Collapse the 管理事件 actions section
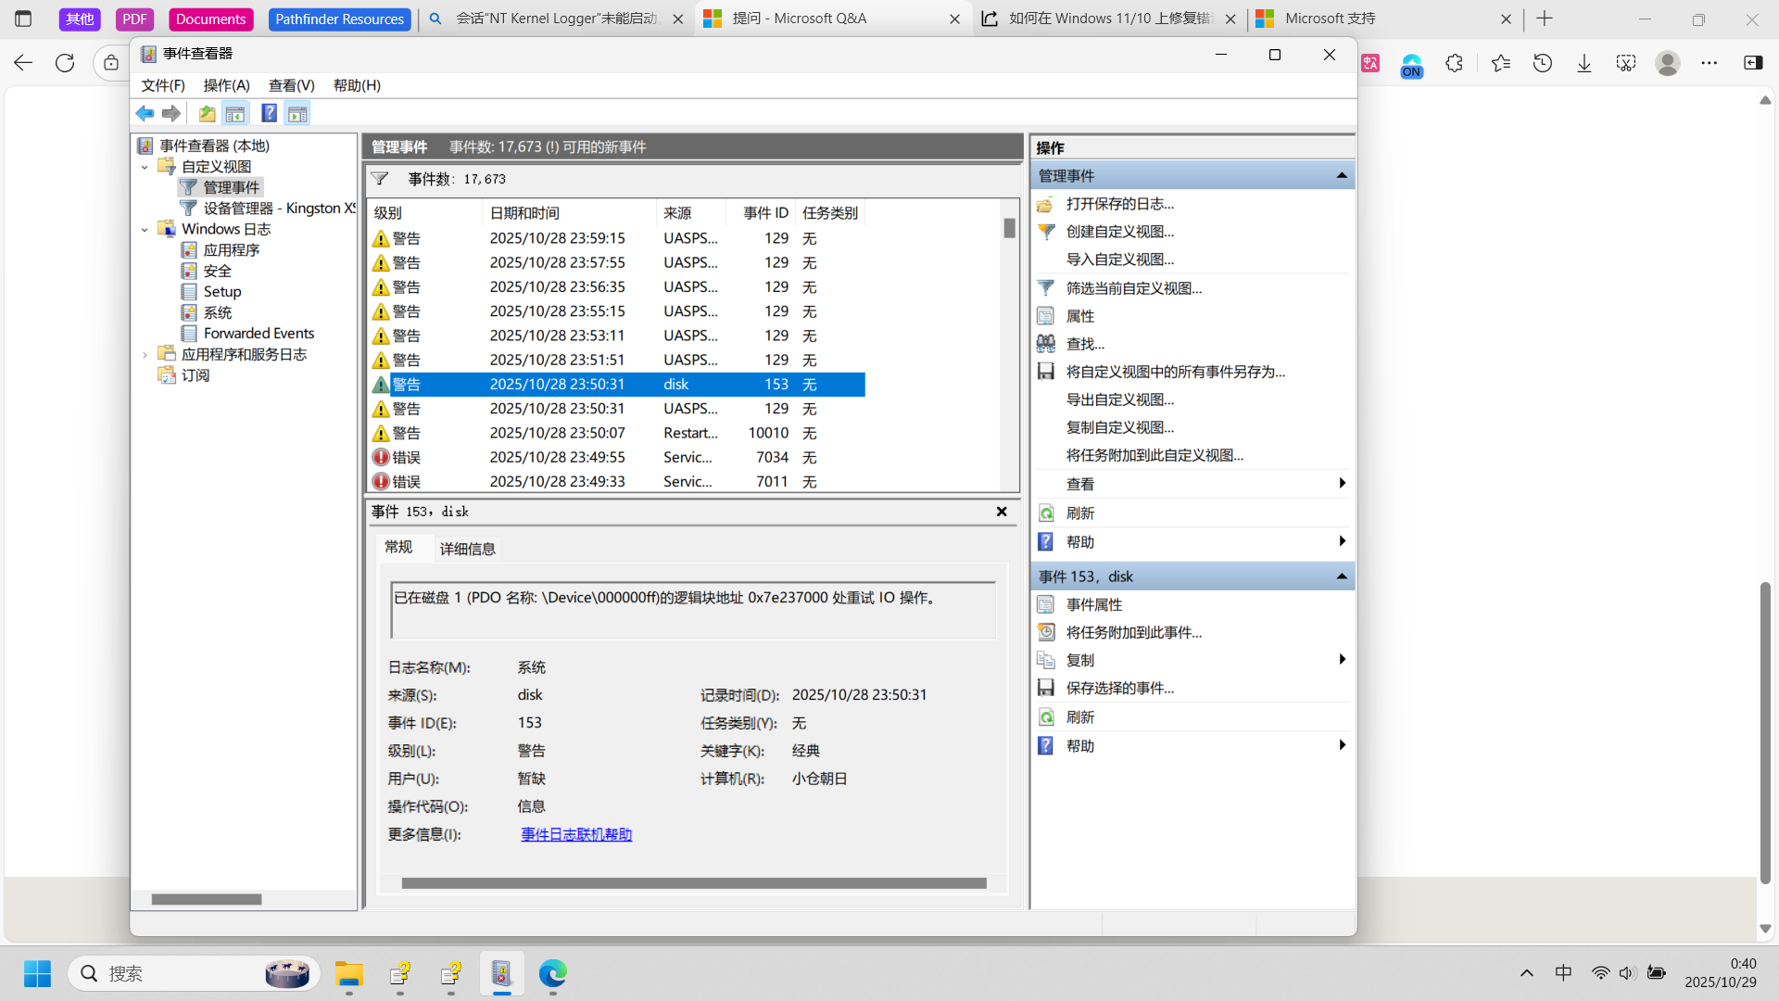This screenshot has height=1001, width=1779. [1342, 176]
